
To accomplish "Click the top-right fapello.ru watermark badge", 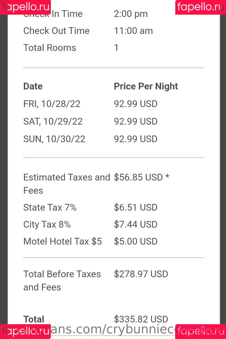I will [x=201, y=7].
